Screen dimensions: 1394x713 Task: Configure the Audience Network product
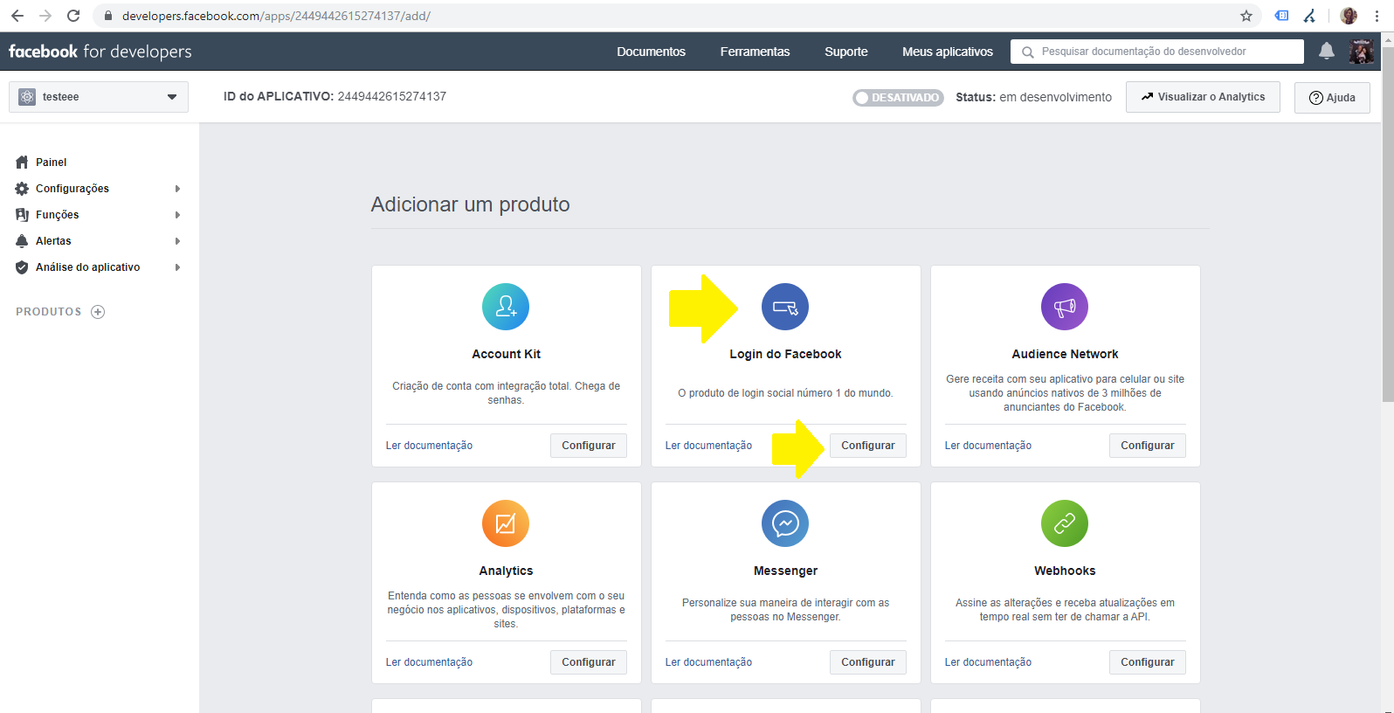(x=1148, y=446)
